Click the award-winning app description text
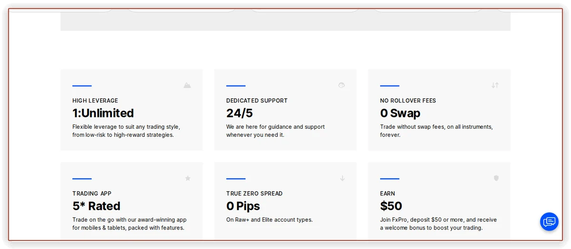571x249 pixels. [129, 224]
